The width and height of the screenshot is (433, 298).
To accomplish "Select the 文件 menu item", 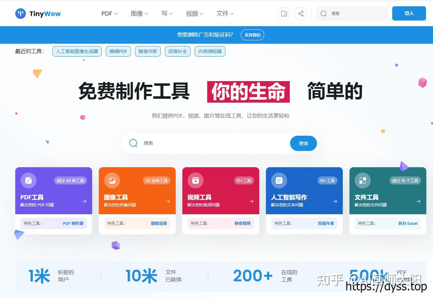I will (224, 14).
